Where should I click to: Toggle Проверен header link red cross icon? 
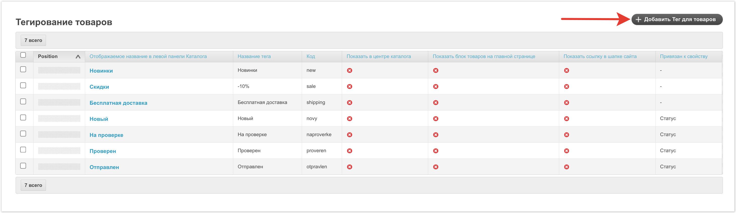(x=566, y=151)
